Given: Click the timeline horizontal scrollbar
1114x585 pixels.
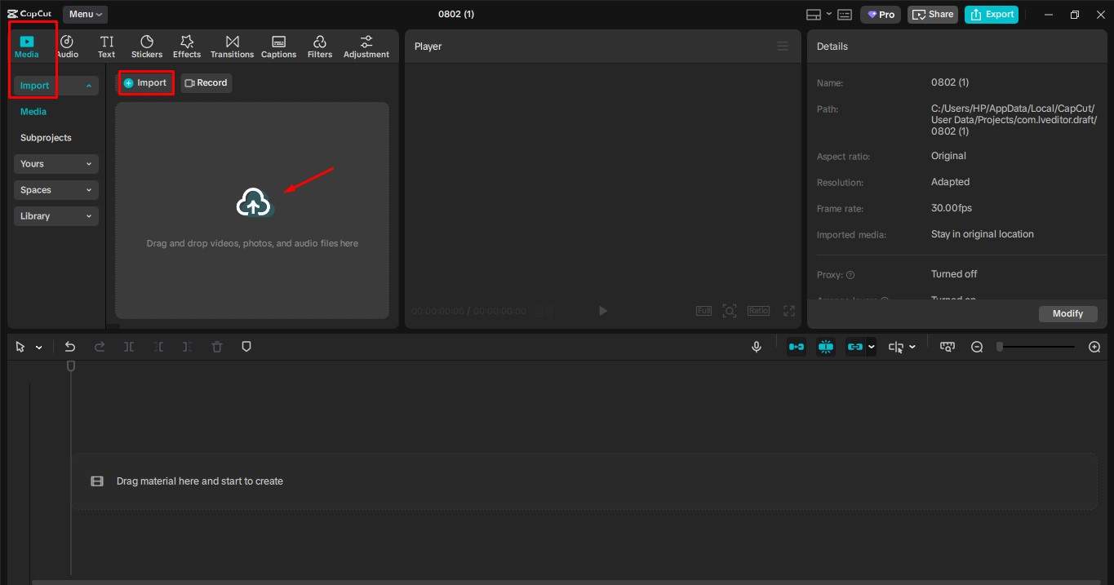Looking at the screenshot, I should [x=567, y=582].
